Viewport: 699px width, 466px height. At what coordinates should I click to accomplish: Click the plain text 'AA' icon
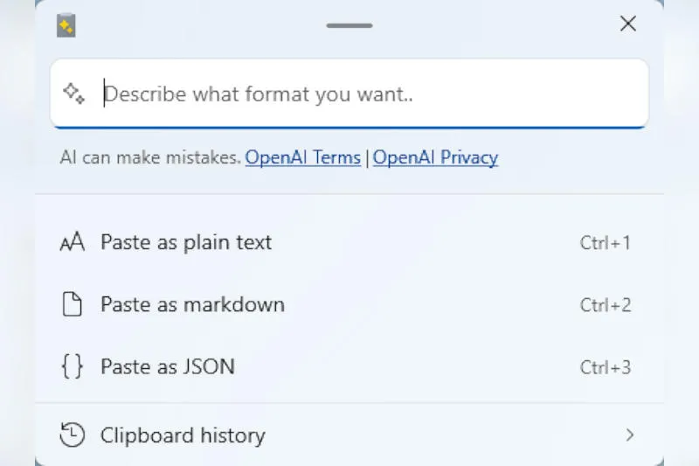click(72, 243)
